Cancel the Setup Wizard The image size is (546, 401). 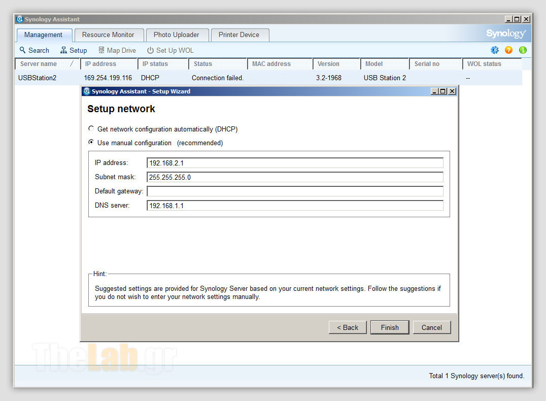tap(432, 327)
